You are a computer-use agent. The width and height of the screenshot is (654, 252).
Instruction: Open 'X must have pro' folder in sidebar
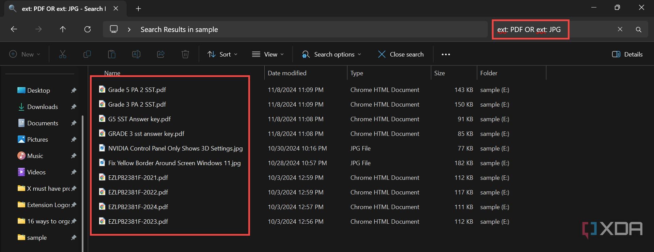(x=44, y=188)
